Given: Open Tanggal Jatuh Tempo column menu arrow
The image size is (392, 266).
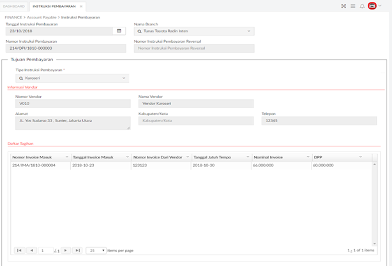Looking at the screenshot, I should pyautogui.click(x=248, y=157).
